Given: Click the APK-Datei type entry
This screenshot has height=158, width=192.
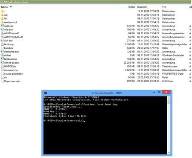Looking at the screenshot, I should click(x=168, y=81).
